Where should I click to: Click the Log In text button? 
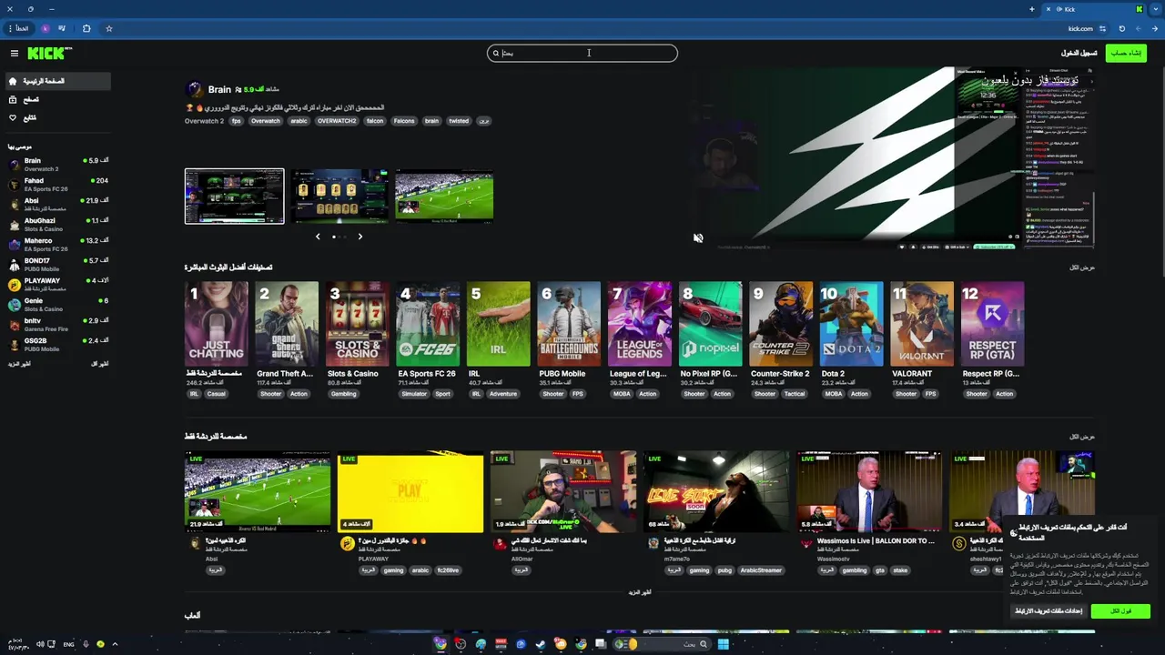[1079, 53]
